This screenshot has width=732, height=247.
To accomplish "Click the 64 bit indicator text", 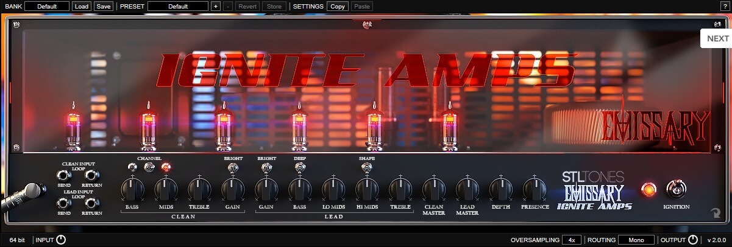I will tap(18, 240).
